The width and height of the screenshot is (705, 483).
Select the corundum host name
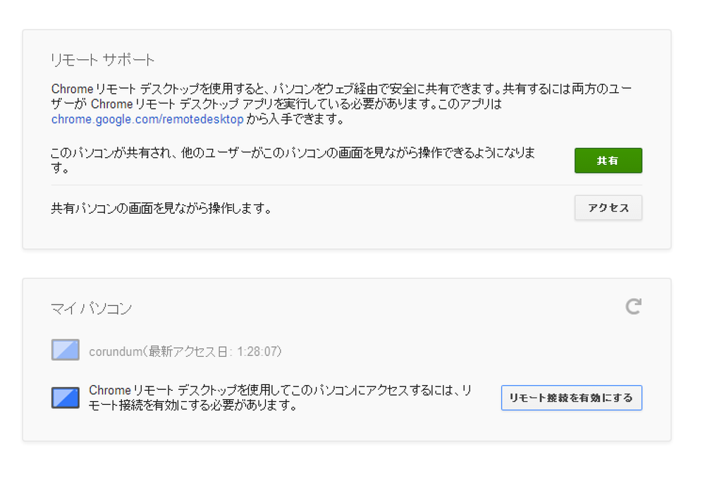pyautogui.click(x=115, y=351)
